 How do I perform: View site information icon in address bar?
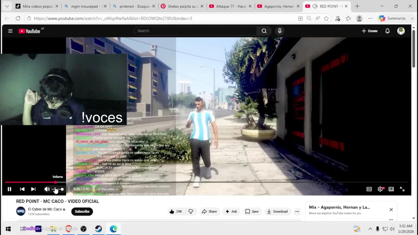click(29, 18)
